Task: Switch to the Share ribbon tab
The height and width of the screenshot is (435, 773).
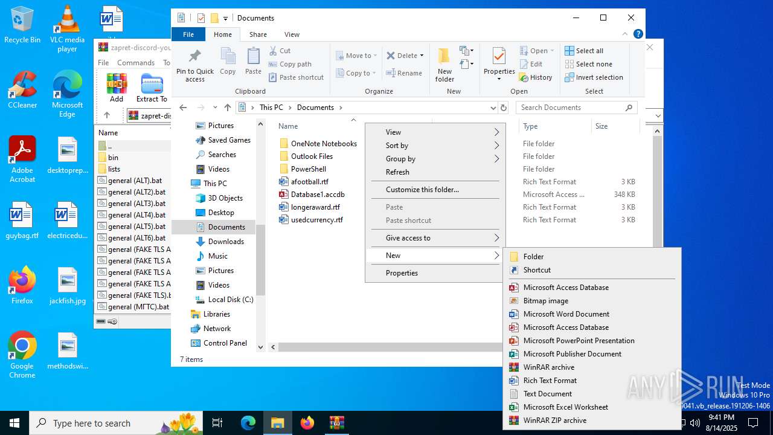Action: [x=258, y=34]
